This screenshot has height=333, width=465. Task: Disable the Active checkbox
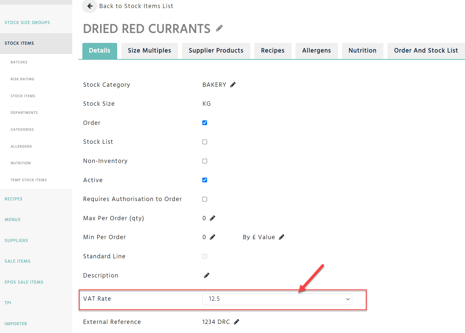[205, 180]
